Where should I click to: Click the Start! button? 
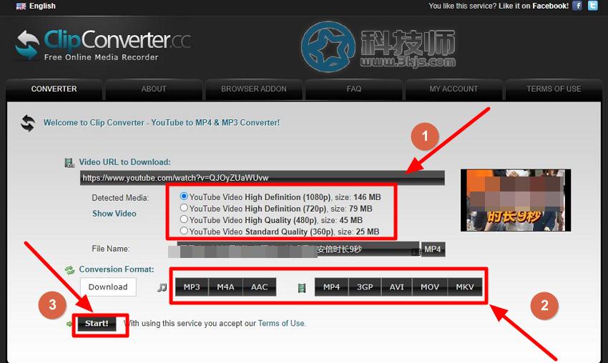tap(97, 324)
